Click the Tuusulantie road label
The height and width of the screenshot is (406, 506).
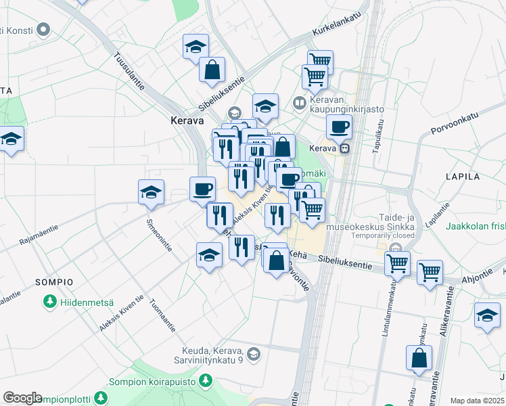129,71
